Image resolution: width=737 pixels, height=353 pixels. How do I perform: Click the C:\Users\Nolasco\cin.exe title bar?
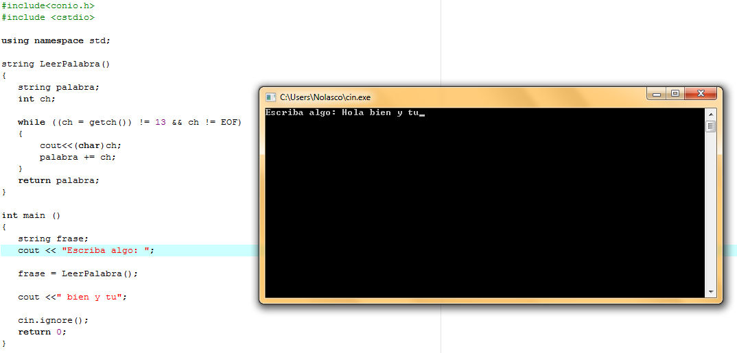coord(452,97)
